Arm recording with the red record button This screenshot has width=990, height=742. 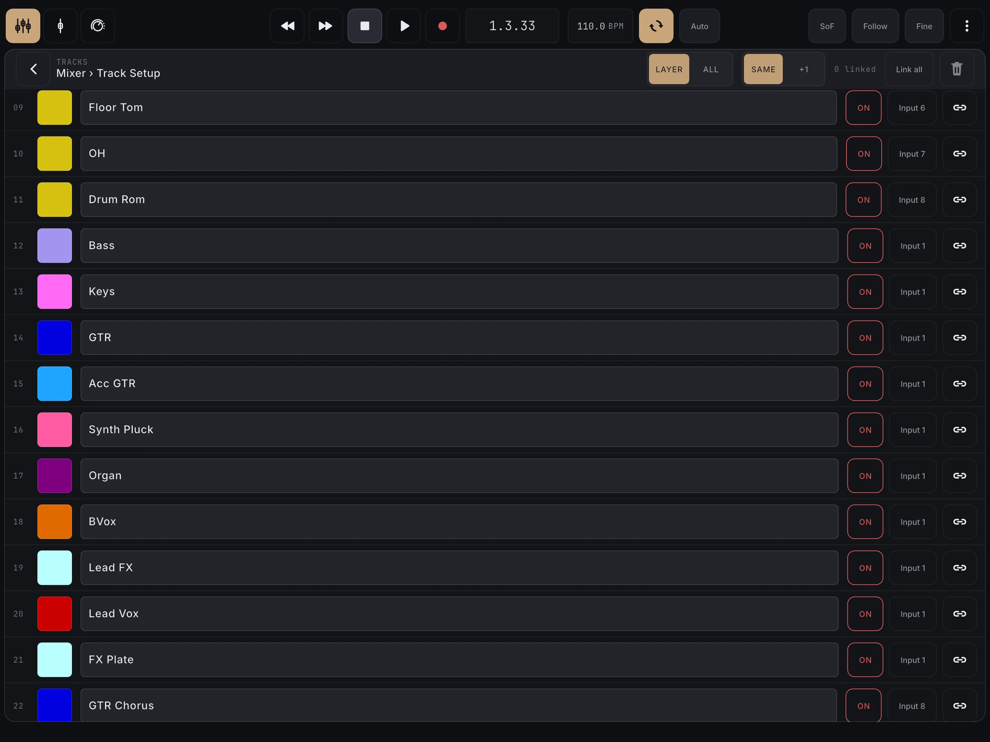pyautogui.click(x=442, y=26)
